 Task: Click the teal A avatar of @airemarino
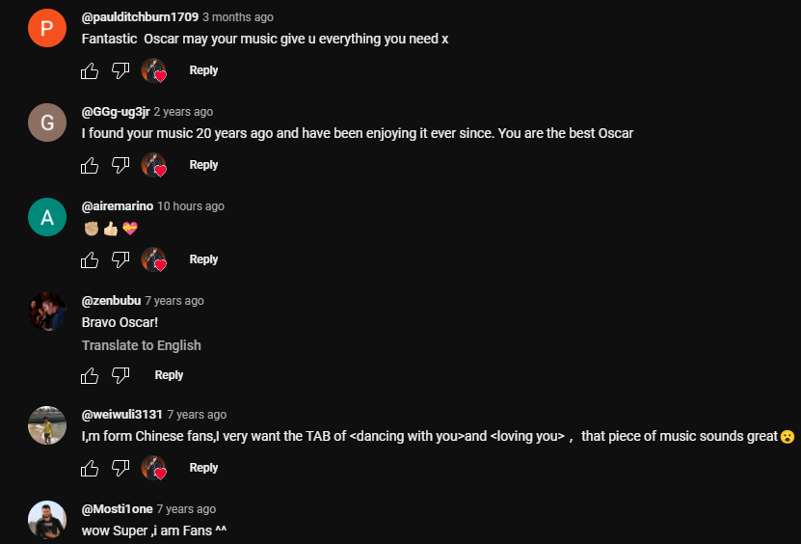(x=47, y=217)
